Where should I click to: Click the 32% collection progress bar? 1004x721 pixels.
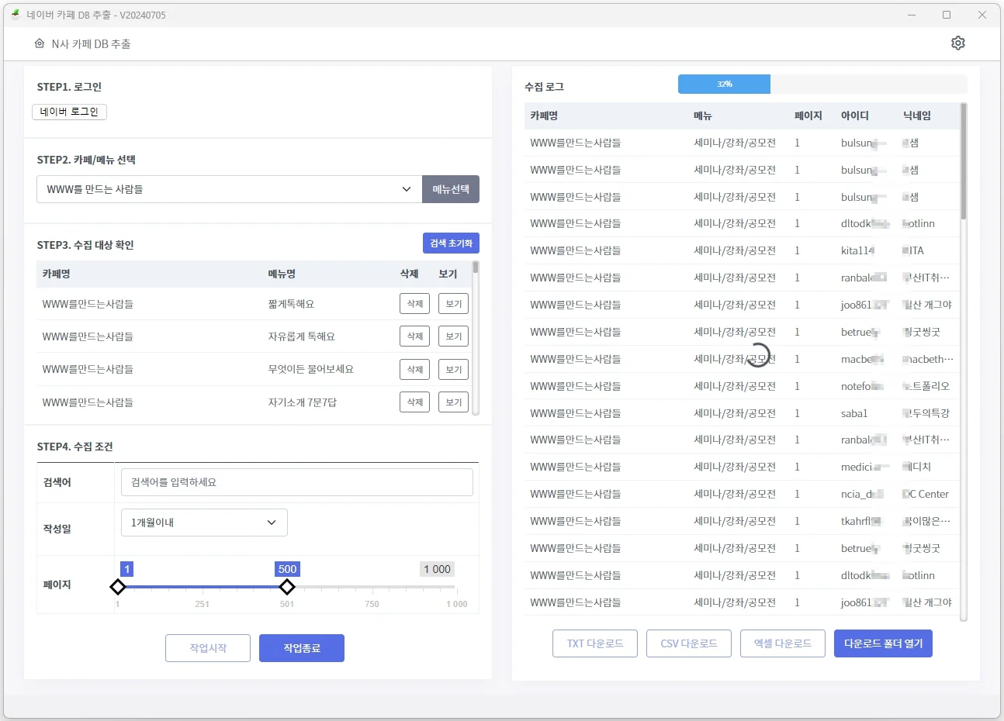[822, 84]
